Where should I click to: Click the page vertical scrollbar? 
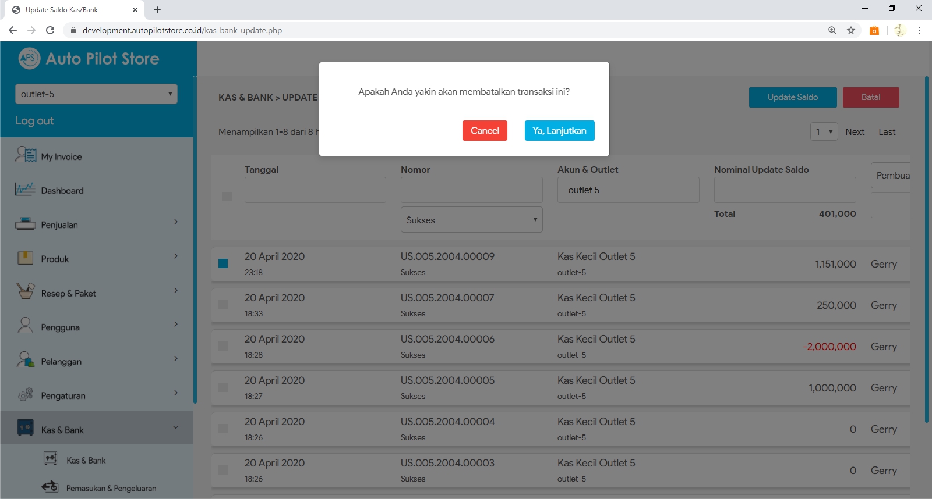coord(926,250)
